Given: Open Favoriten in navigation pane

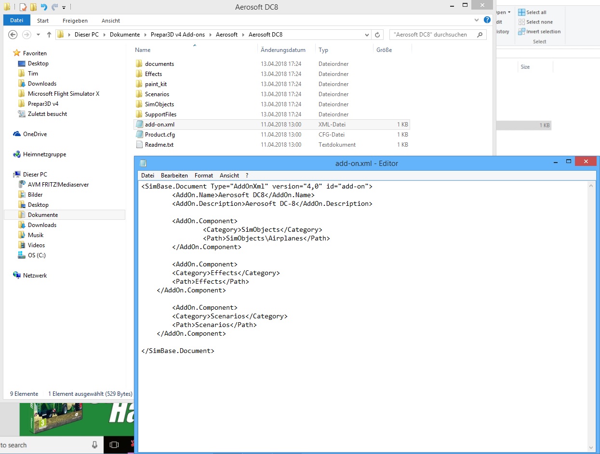Looking at the screenshot, I should [x=35, y=53].
